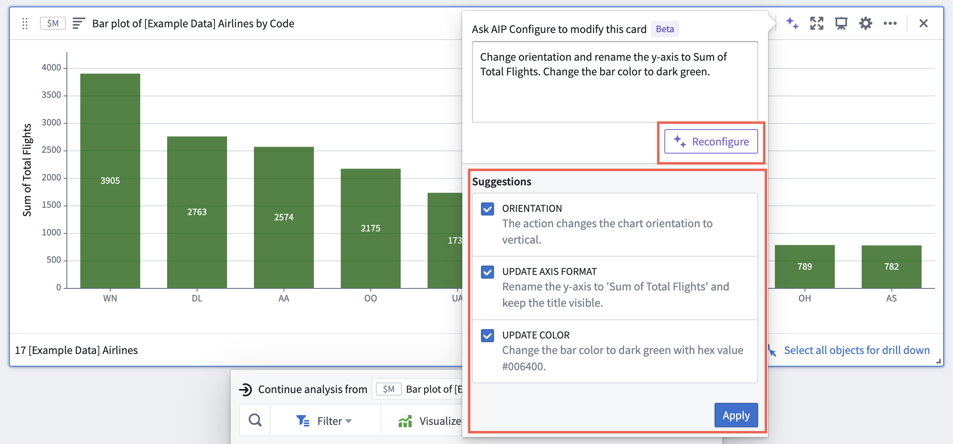Open AIP Configure sparkle icon in toolbar
The height and width of the screenshot is (444, 953).
click(x=792, y=23)
